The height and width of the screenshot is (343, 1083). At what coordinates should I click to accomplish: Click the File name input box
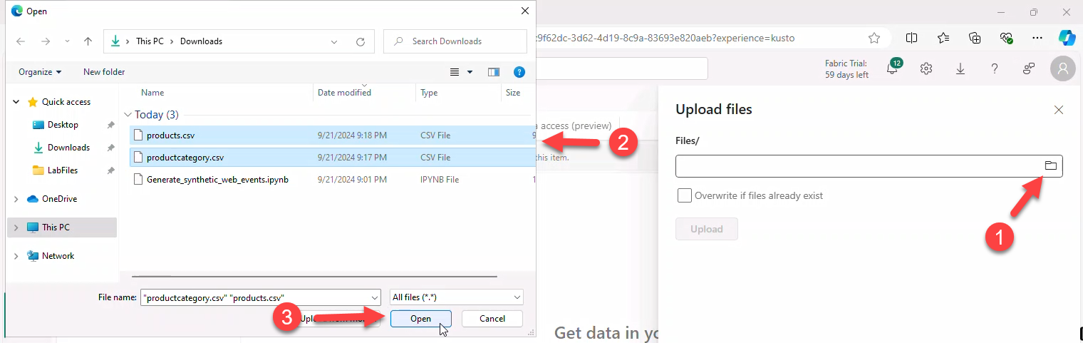[x=255, y=297]
